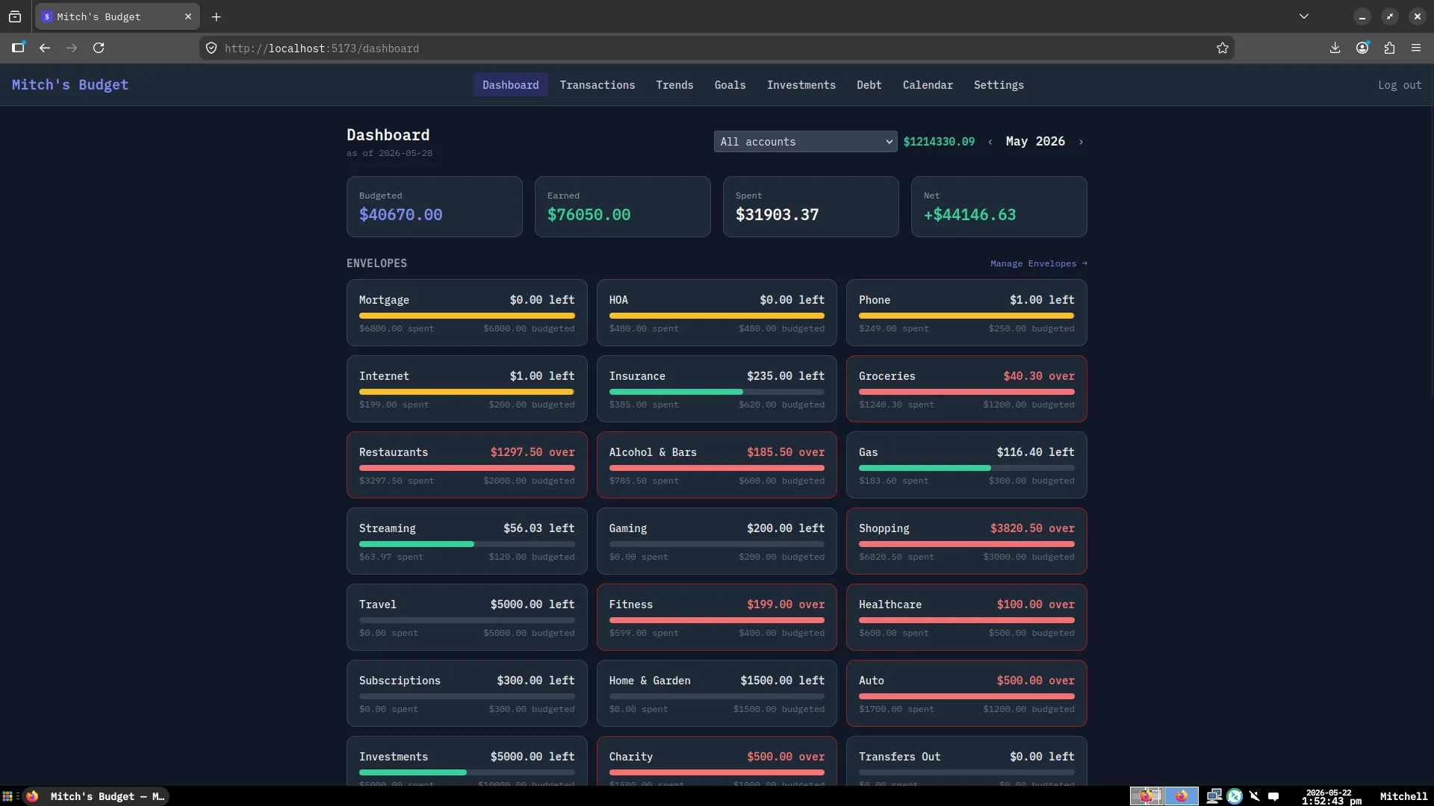Image resolution: width=1434 pixels, height=806 pixels.
Task: Click the Firefox icon in the taskbar
Action: (x=32, y=796)
